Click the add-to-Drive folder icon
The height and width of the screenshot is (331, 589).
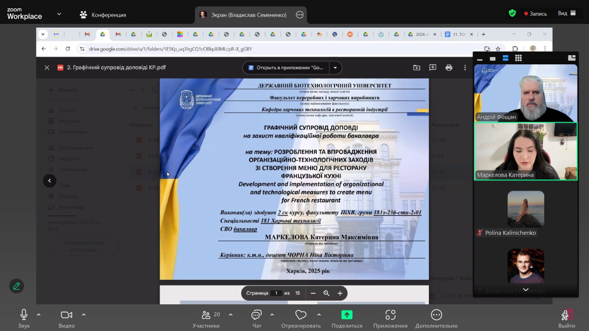click(x=416, y=68)
